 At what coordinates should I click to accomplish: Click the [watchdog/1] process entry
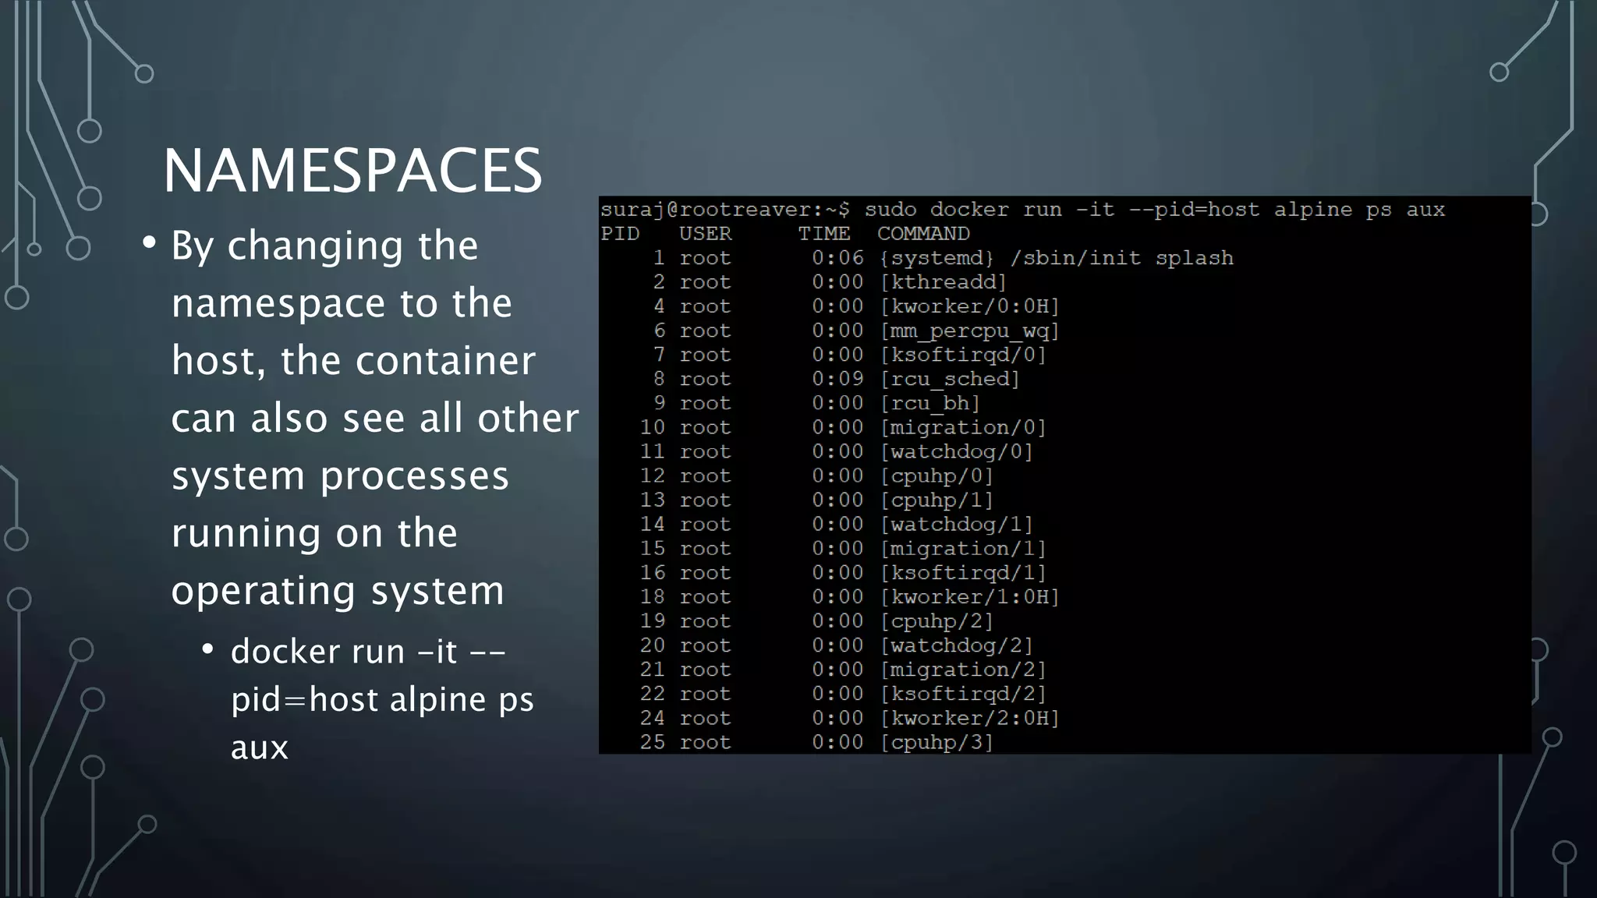pos(957,524)
